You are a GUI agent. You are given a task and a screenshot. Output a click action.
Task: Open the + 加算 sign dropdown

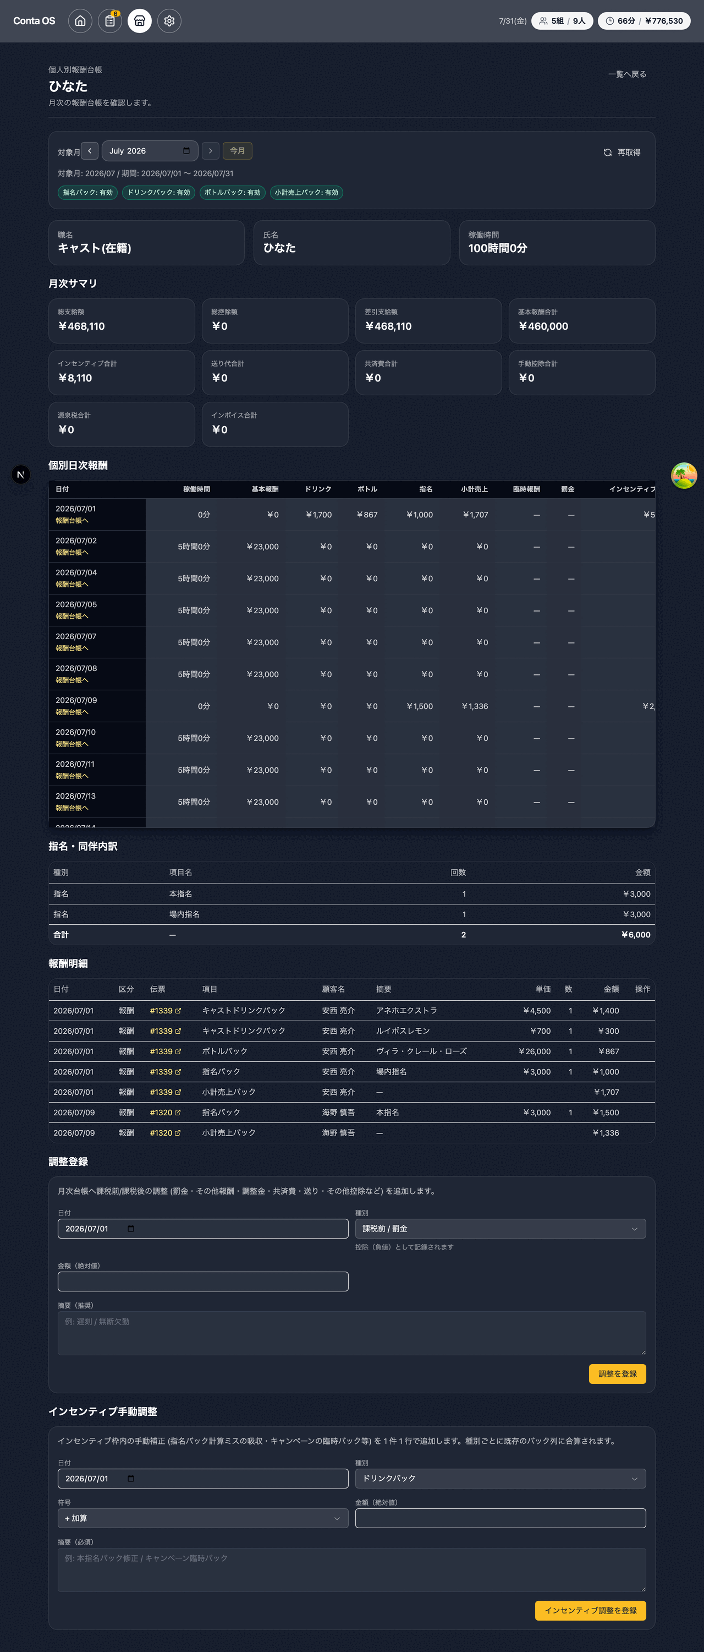pos(203,1518)
